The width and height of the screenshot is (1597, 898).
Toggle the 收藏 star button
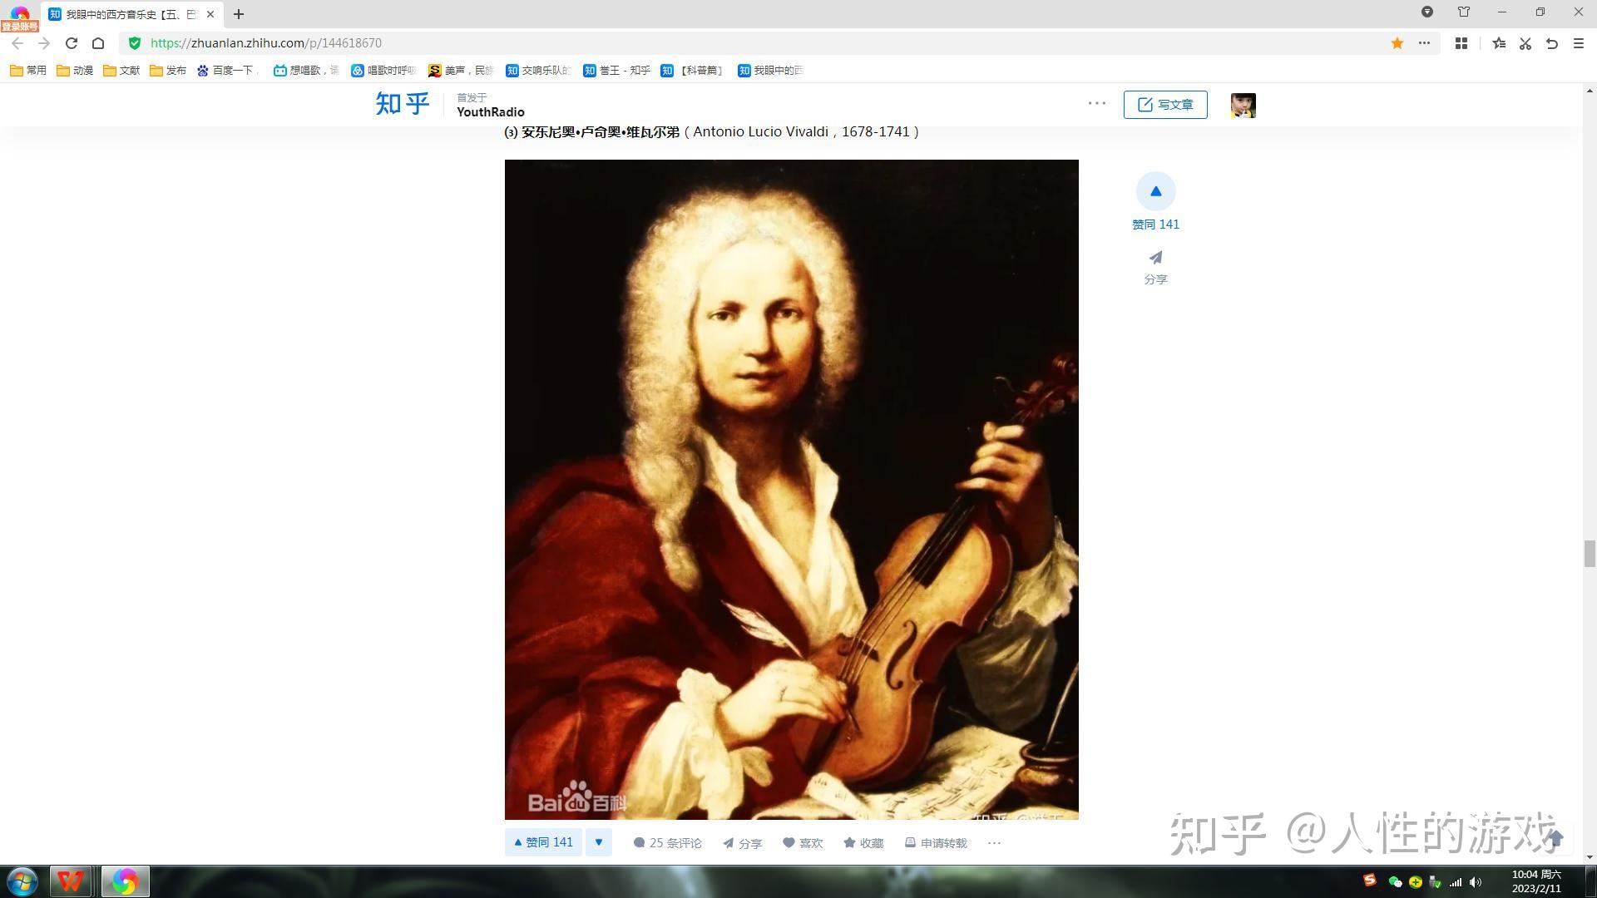coord(863,843)
